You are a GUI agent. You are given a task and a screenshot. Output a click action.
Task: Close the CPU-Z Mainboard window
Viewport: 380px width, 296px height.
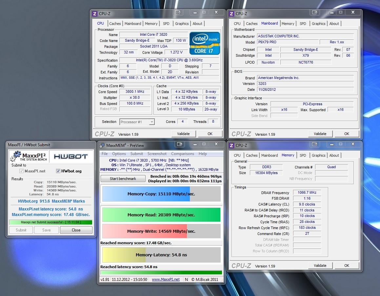pyautogui.click(x=353, y=12)
